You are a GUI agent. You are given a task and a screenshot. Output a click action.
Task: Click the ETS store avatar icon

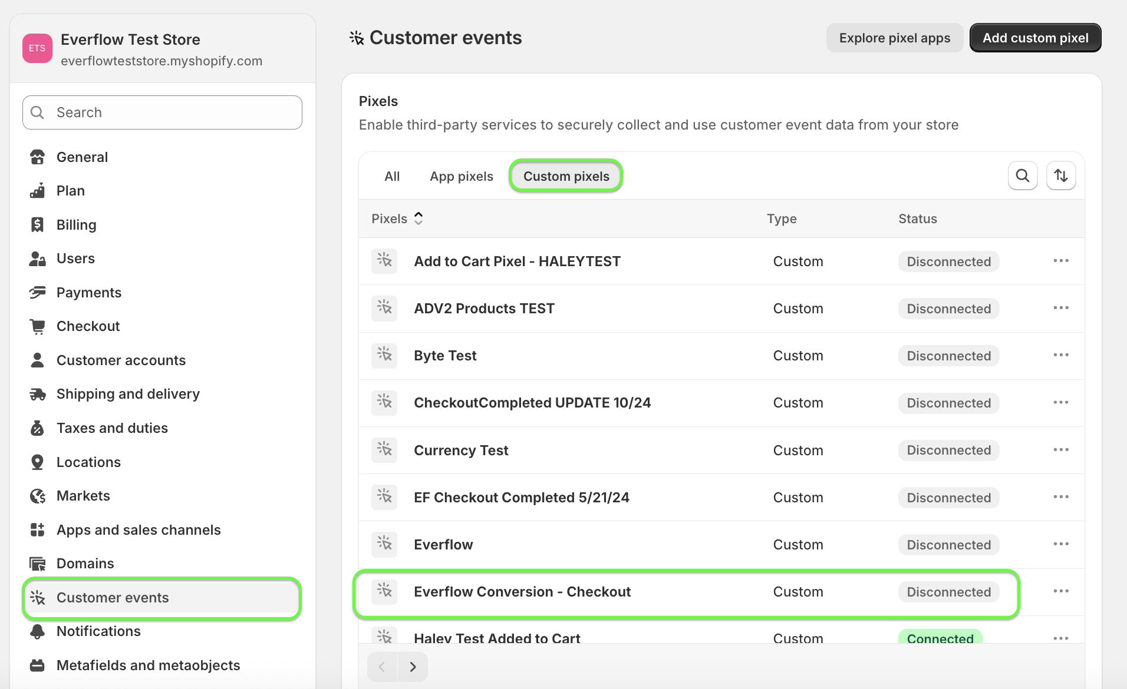[x=37, y=48]
